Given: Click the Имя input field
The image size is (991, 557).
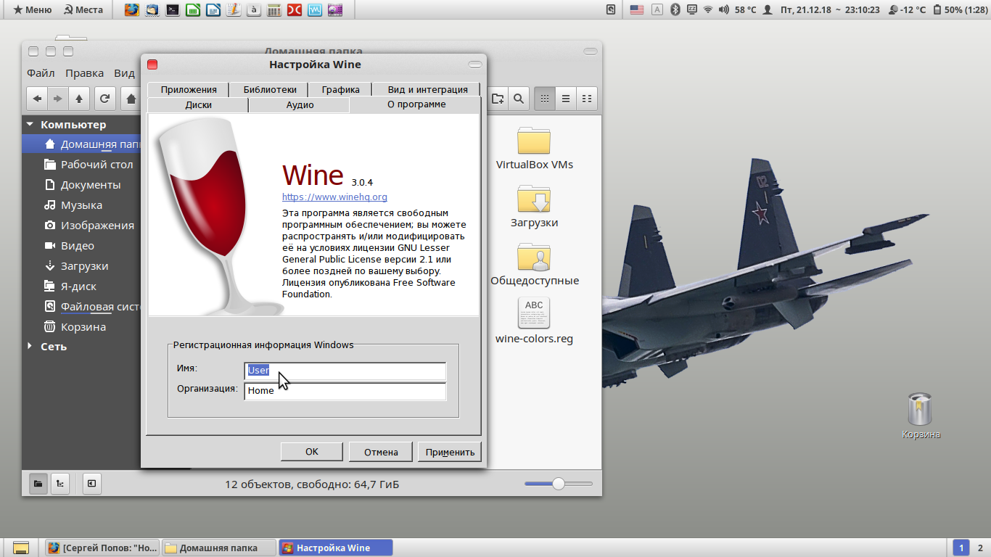Looking at the screenshot, I should click(345, 371).
